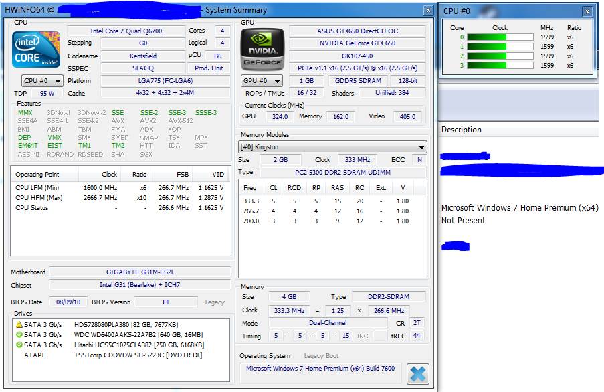Click the cache 4x32 + 4x32 + 2x4M field
This screenshot has height=392, width=604.
tap(165, 93)
